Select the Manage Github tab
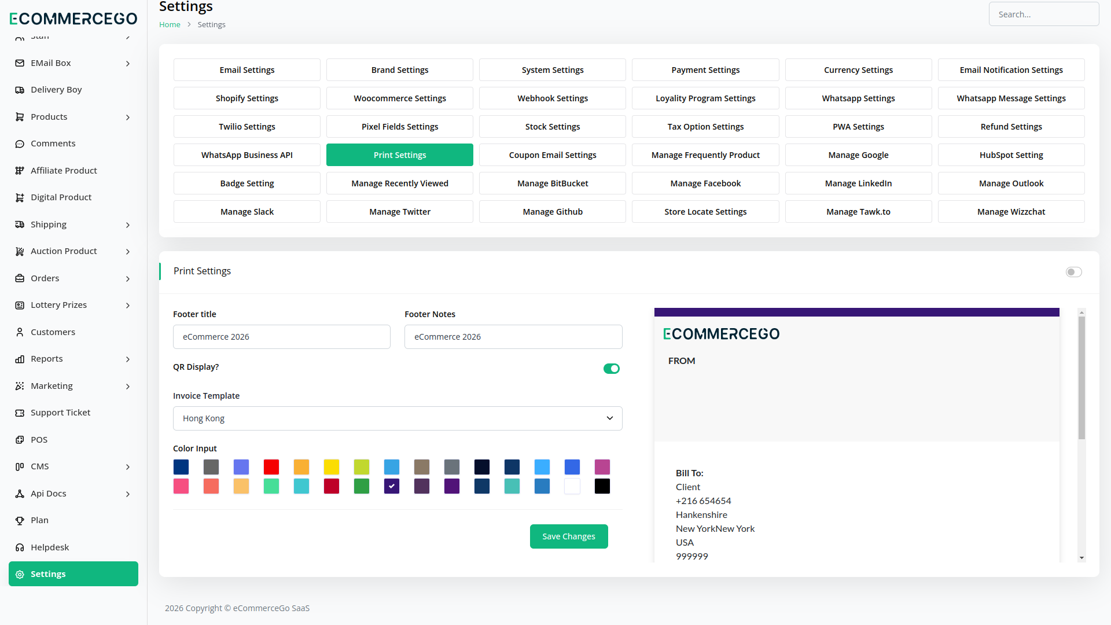 pos(553,212)
